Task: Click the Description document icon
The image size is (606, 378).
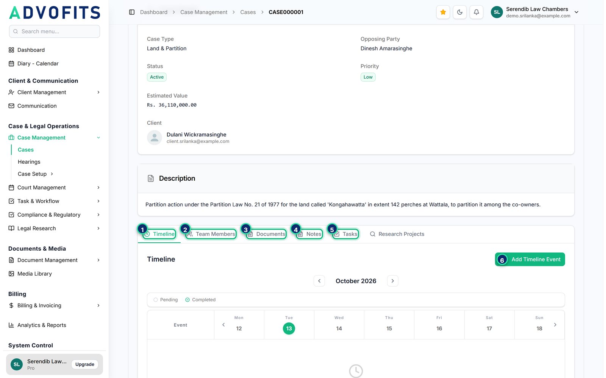Action: pos(151,178)
